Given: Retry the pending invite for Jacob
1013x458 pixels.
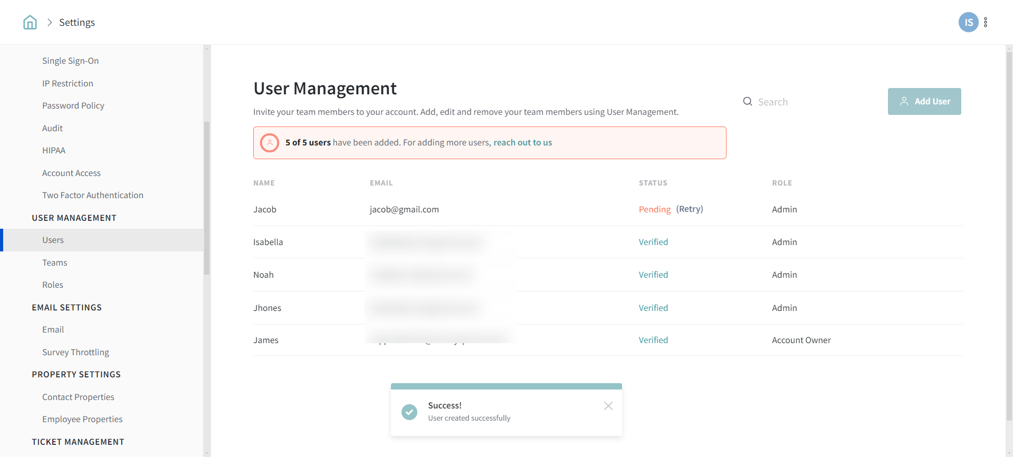Looking at the screenshot, I should tap(689, 209).
